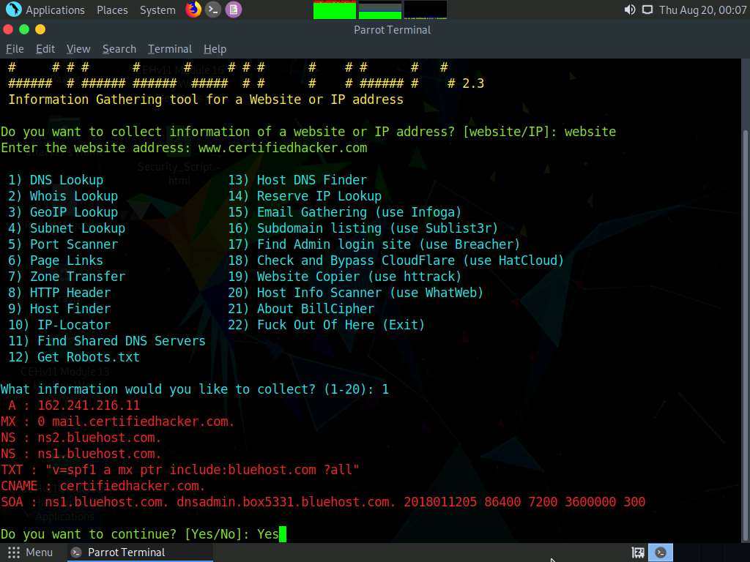Open the File menu
750x562 pixels.
pyautogui.click(x=15, y=49)
